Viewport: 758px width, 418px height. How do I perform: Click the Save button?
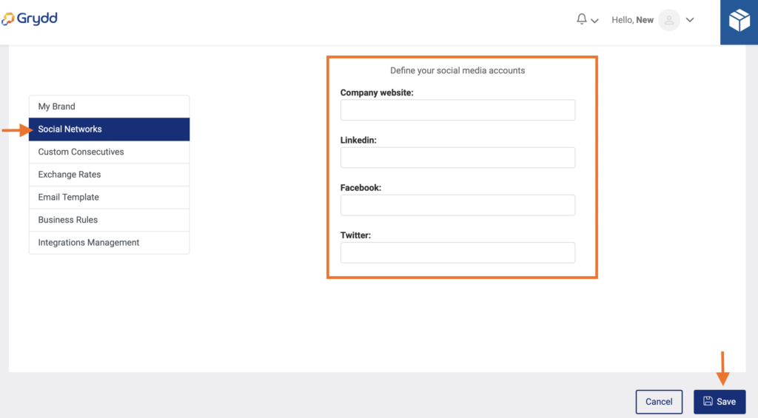[720, 402]
